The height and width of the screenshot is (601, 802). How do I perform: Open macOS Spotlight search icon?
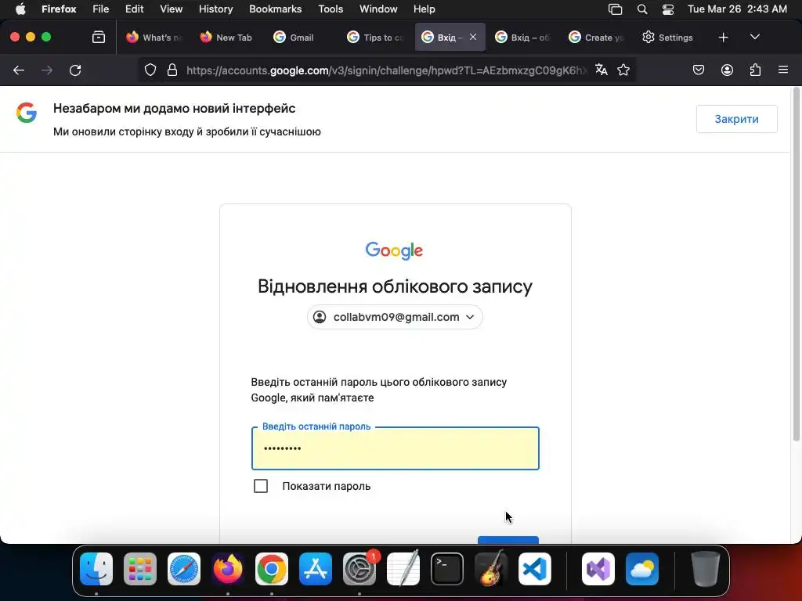coord(642,9)
